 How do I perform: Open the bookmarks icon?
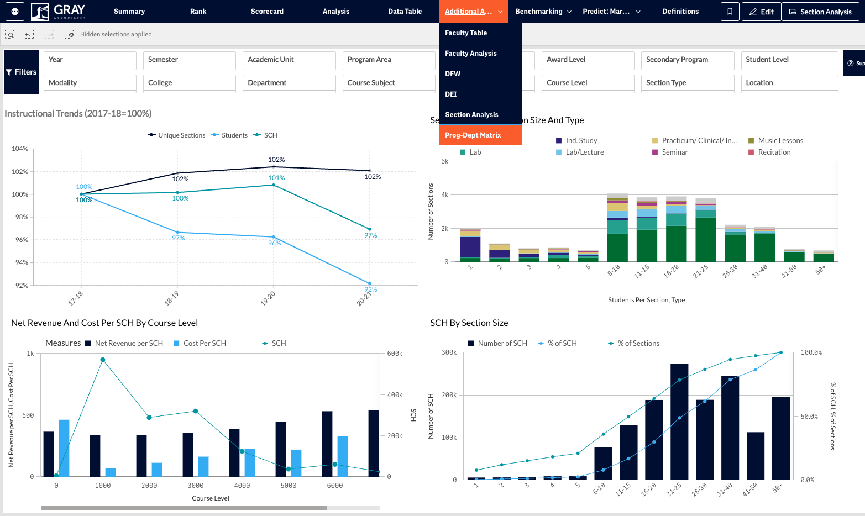click(730, 12)
